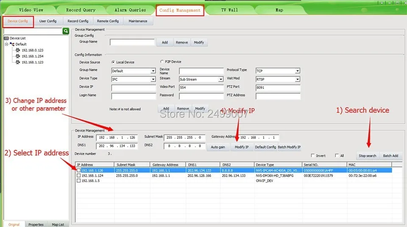This screenshot has width=407, height=227.
Task: Switch to the Record Query tab
Action: (81, 10)
